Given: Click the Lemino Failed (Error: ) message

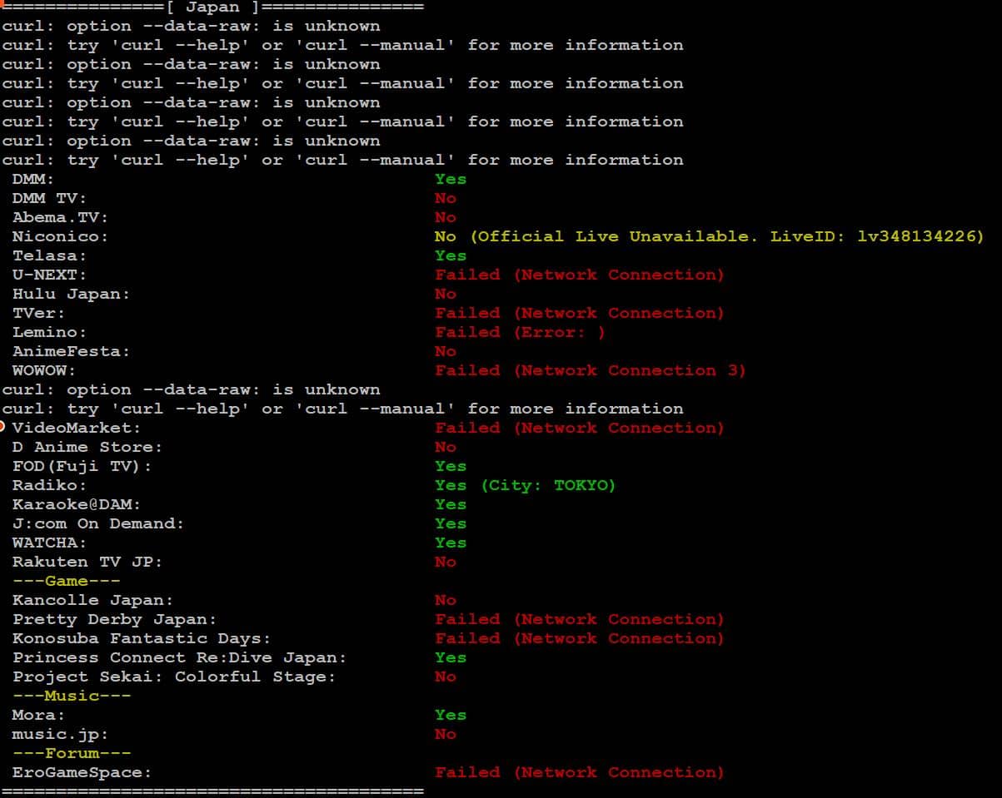Looking at the screenshot, I should tap(520, 332).
